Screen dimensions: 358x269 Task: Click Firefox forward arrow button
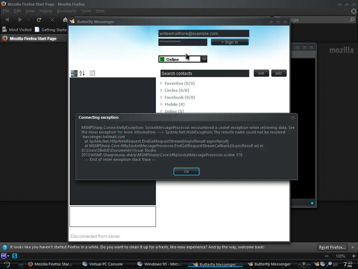pyautogui.click(x=20, y=20)
